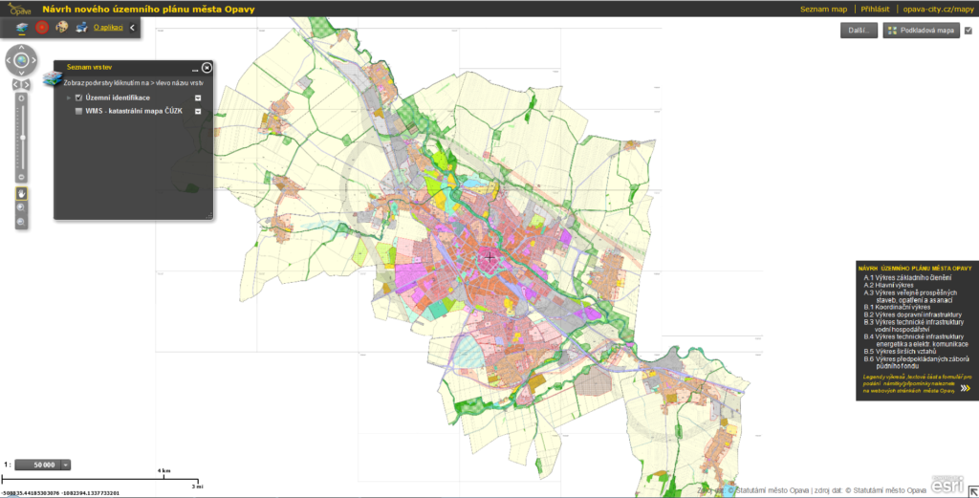
Task: Open the palette drawing tool icon
Action: point(62,28)
